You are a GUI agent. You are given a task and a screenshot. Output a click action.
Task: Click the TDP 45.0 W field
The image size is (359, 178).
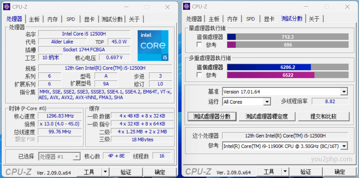point(119,42)
